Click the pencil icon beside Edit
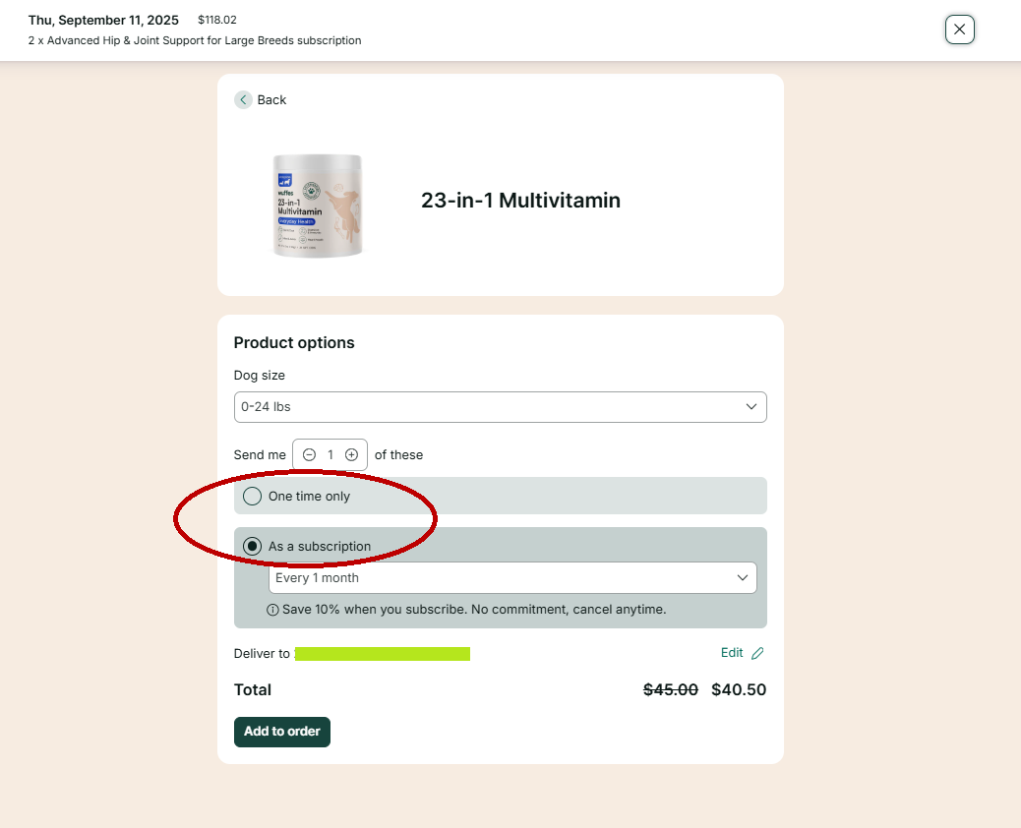 (757, 653)
